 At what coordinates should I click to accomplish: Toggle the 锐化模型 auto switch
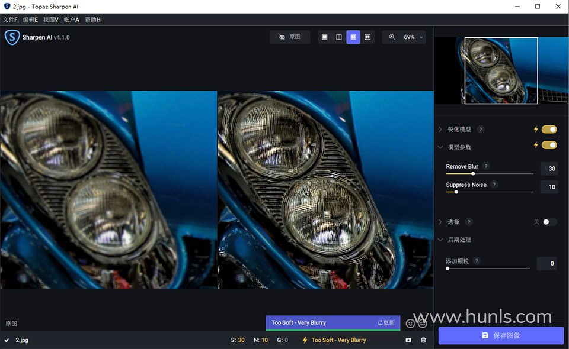pyautogui.click(x=549, y=129)
